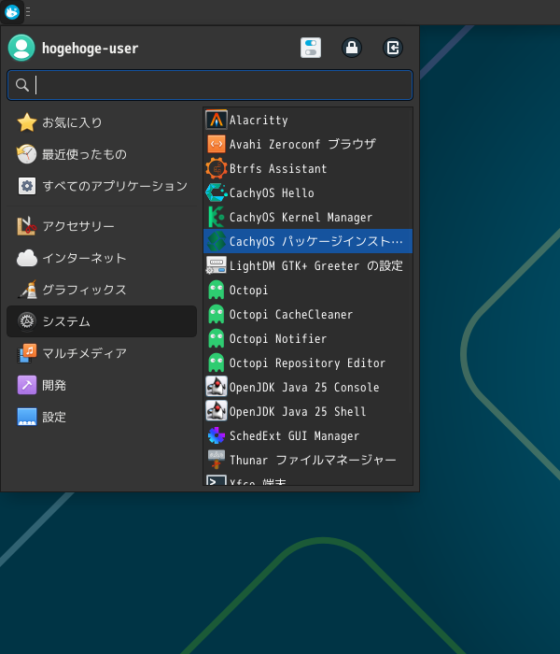
Task: Click the Avahi Zeroconf ブラウザ icon
Action: (x=217, y=144)
